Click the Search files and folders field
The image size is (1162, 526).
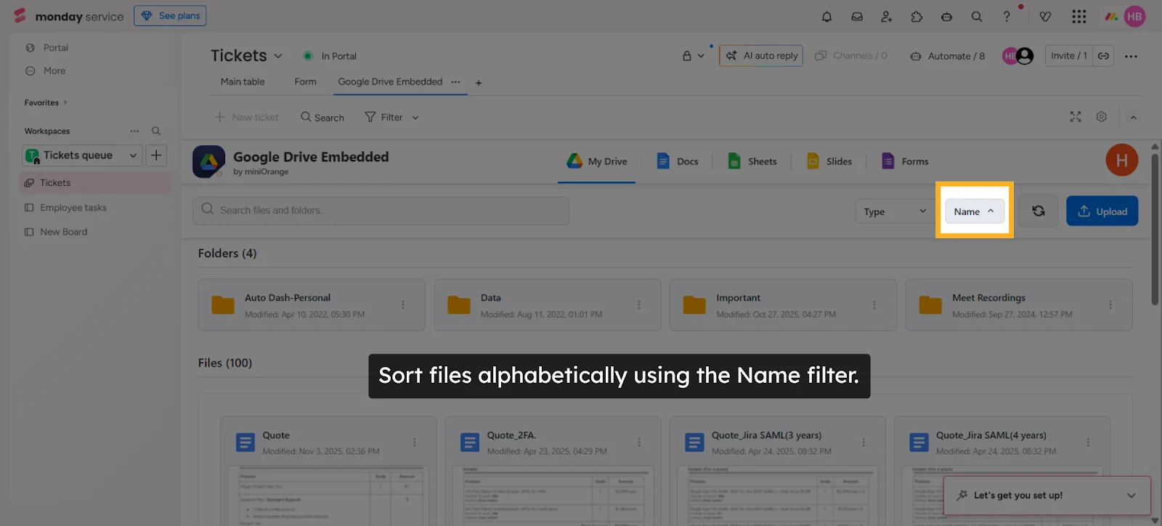(381, 211)
